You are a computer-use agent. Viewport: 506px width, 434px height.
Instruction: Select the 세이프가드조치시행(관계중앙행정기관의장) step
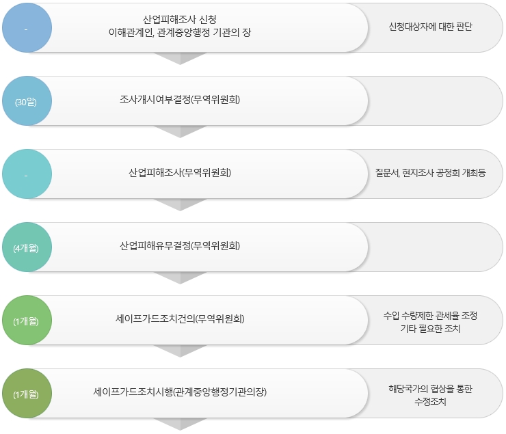tap(180, 392)
